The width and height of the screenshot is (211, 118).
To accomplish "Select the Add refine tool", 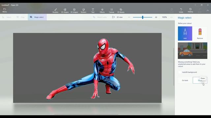I will pyautogui.click(x=185, y=33).
